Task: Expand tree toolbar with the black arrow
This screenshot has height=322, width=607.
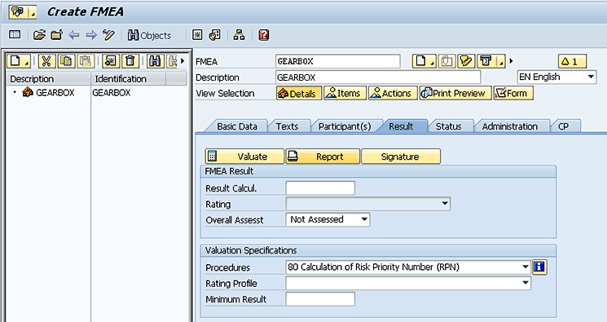Action: 183,61
